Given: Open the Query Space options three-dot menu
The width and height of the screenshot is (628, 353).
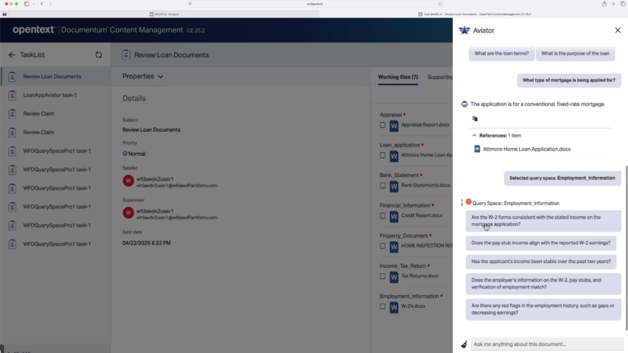Looking at the screenshot, I should pyautogui.click(x=462, y=203).
